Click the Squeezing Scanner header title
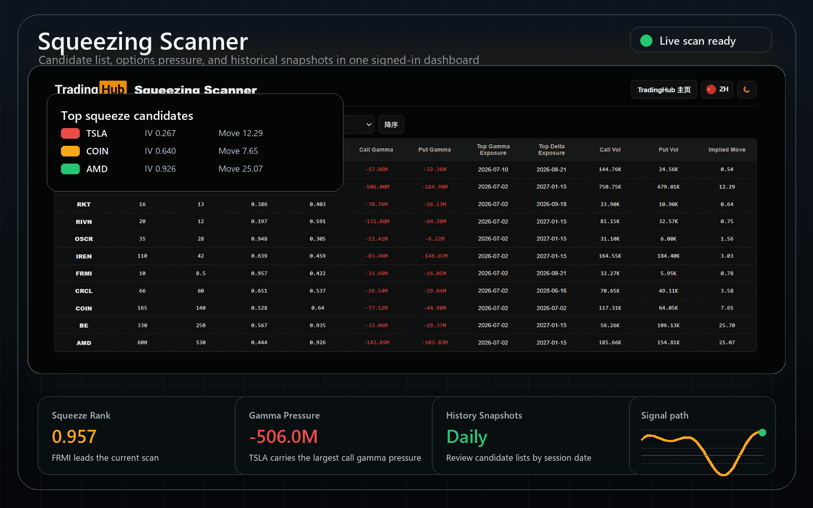Image resolution: width=813 pixels, height=508 pixels. (x=143, y=42)
